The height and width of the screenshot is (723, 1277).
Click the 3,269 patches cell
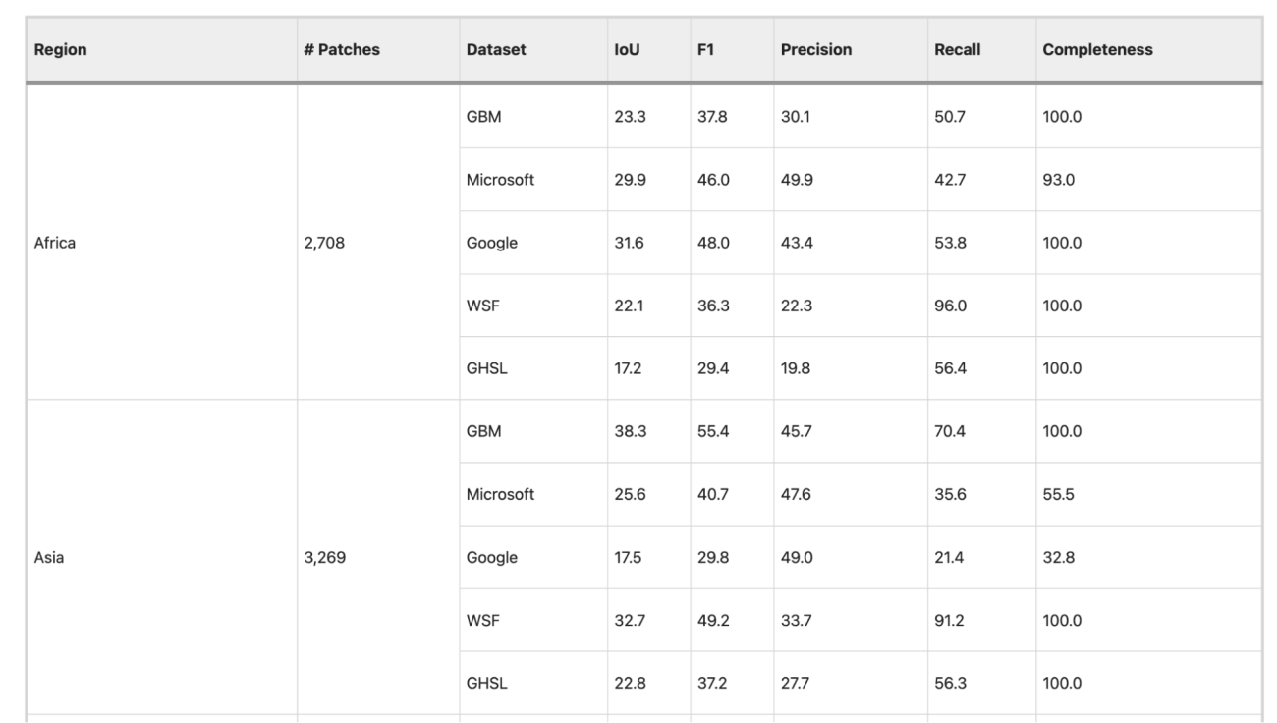coord(323,557)
